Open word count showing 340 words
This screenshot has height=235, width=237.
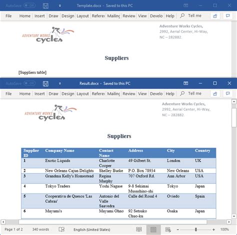(40, 229)
